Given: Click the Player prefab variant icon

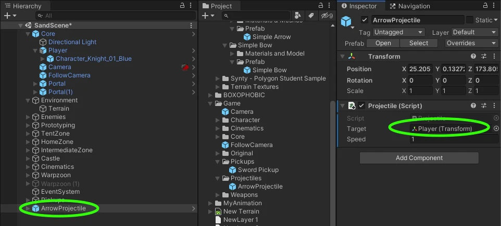Looking at the screenshot, I should [x=43, y=50].
